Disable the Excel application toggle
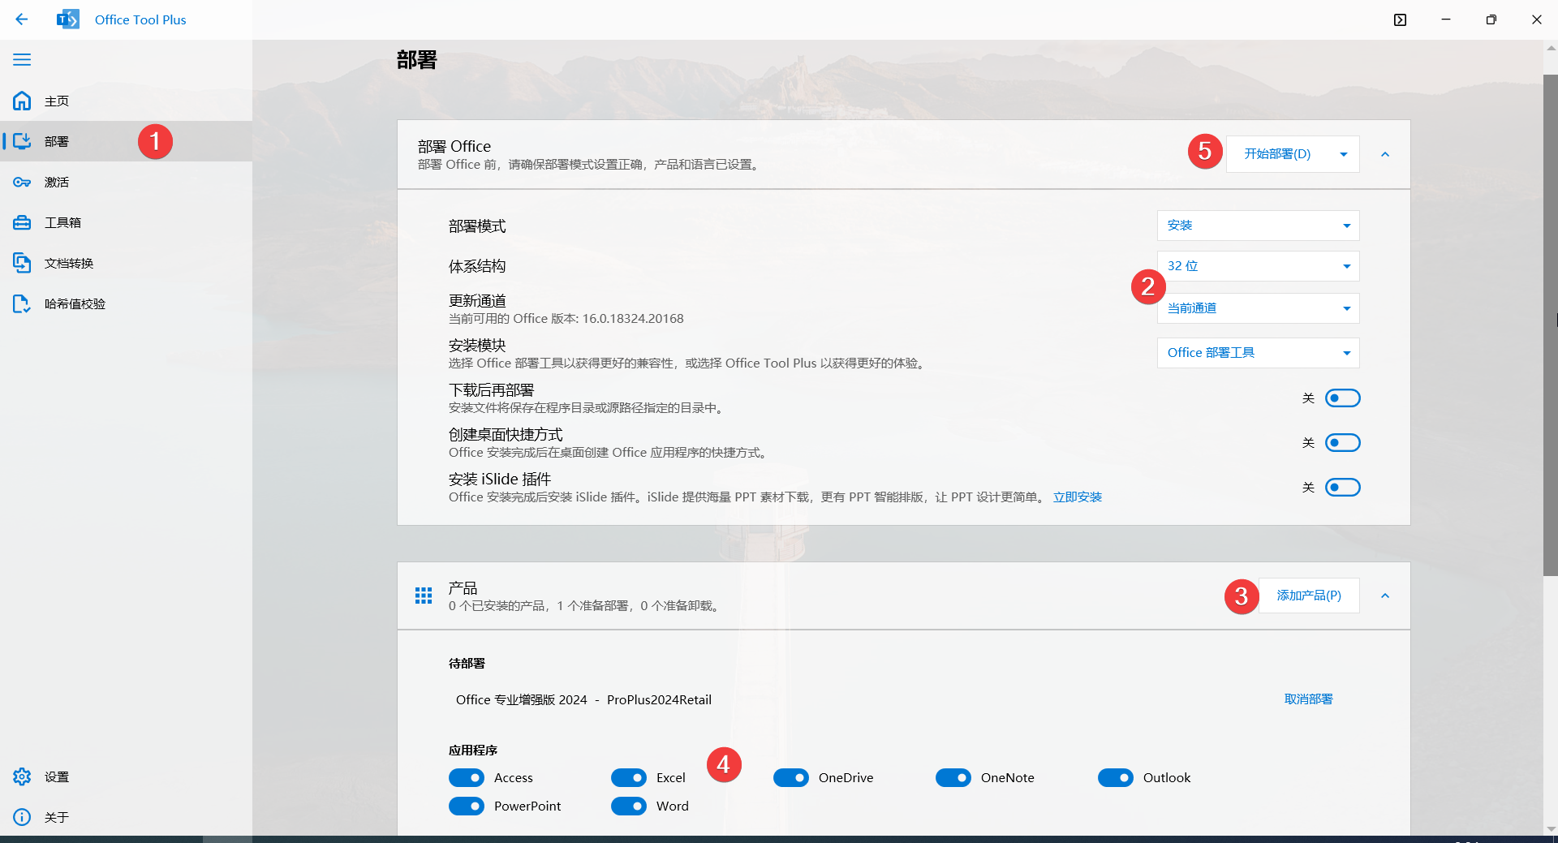1558x843 pixels. coord(629,777)
